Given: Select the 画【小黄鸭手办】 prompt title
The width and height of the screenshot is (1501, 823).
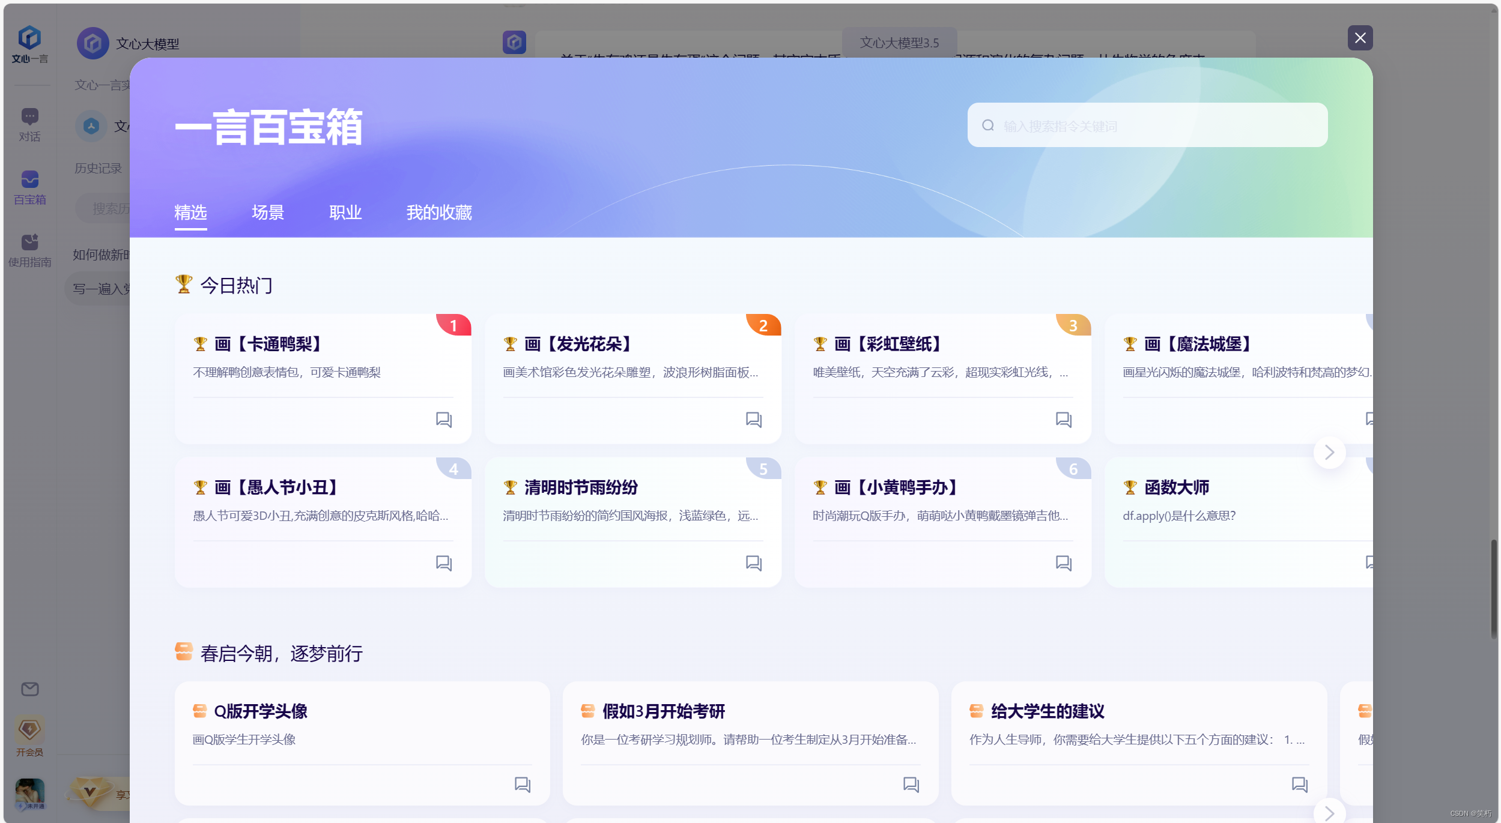Looking at the screenshot, I should coord(896,487).
